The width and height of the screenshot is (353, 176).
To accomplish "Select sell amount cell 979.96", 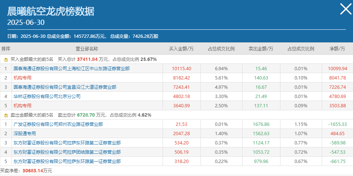I will (261, 162).
